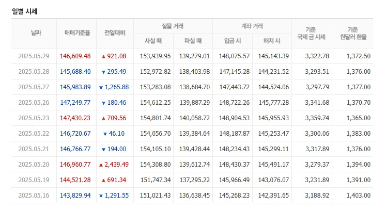This screenshot has width=386, height=210.
Task: Click the 파실 때 sub-header
Action: click(193, 41)
